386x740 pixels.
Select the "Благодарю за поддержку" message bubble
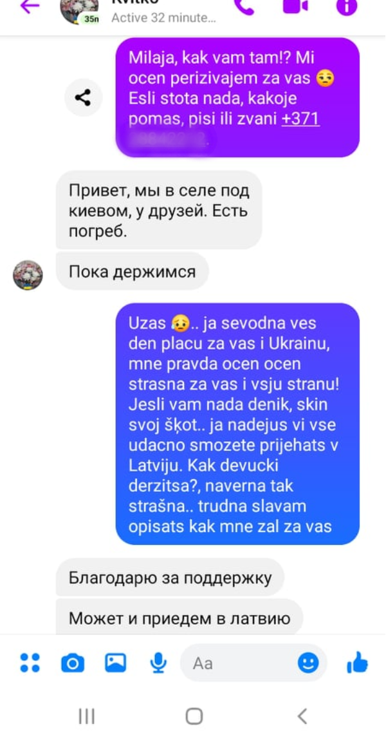pos(170,577)
